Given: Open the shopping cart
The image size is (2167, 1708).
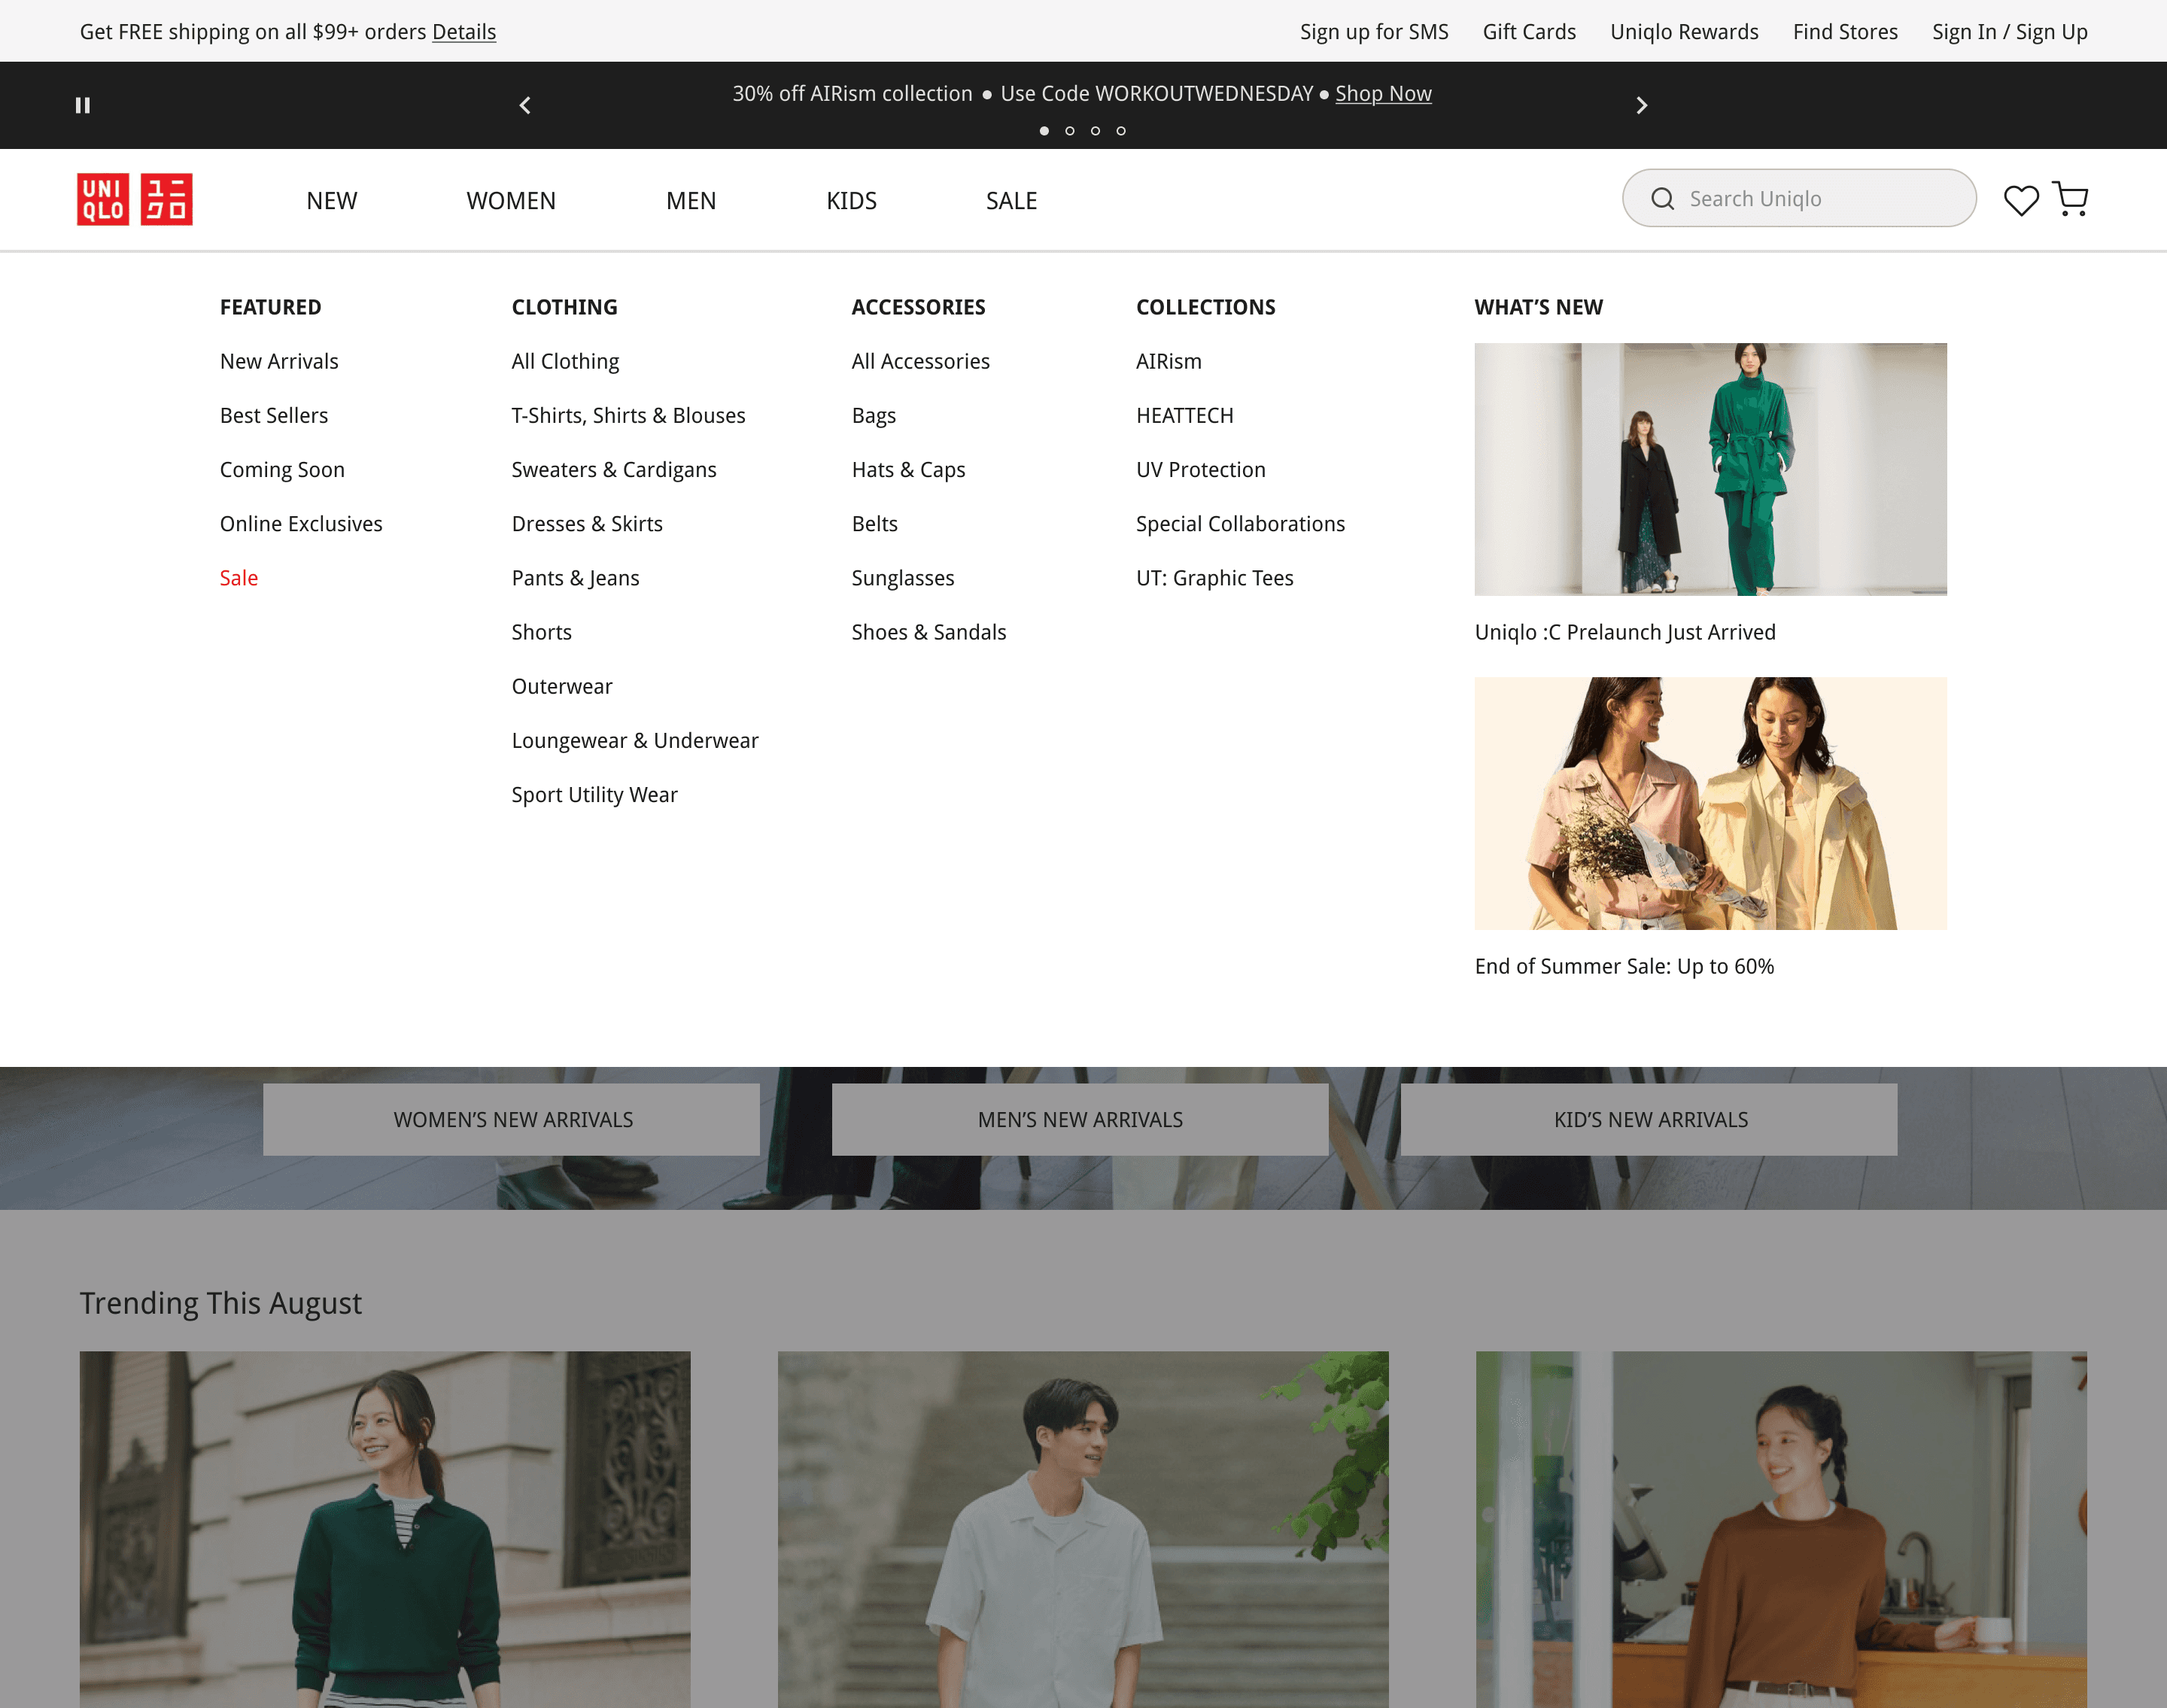Looking at the screenshot, I should 2070,199.
